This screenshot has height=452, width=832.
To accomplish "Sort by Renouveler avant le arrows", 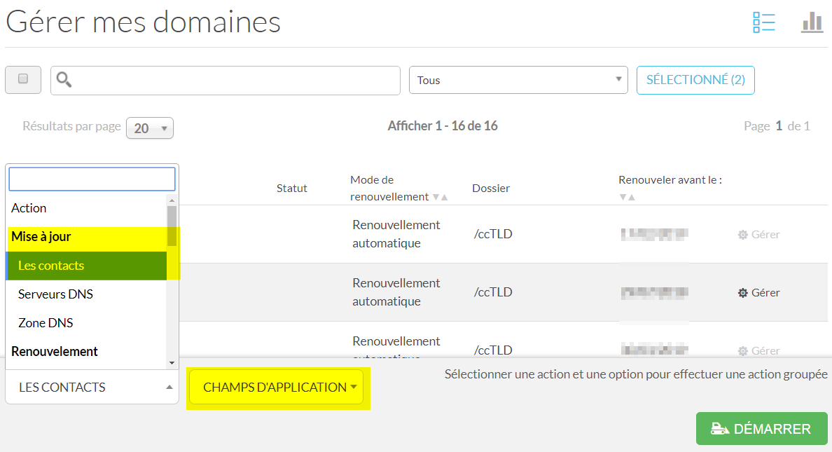I will point(628,197).
